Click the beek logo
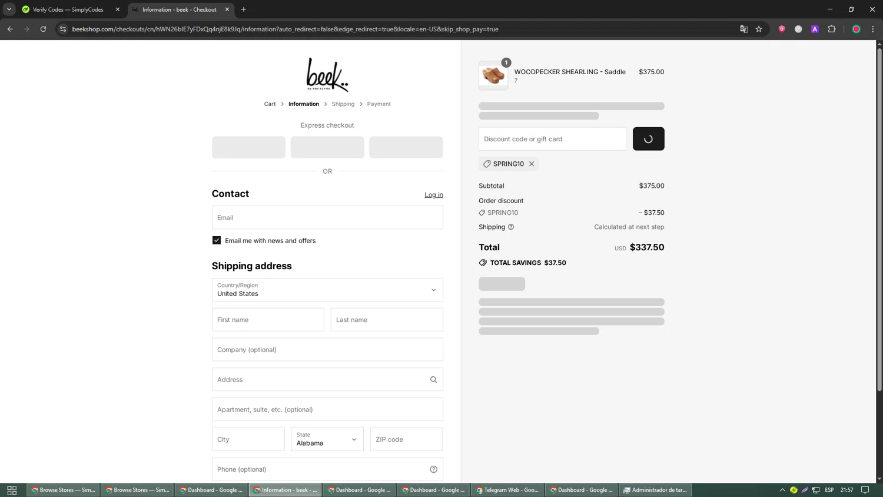 point(327,75)
